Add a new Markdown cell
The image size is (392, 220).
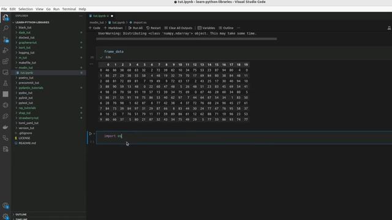(113, 28)
